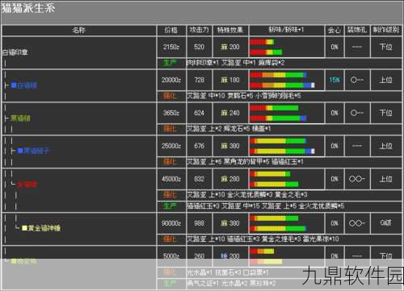Click the 3650z price cell
This screenshot has width=404, height=291.
pyautogui.click(x=171, y=113)
